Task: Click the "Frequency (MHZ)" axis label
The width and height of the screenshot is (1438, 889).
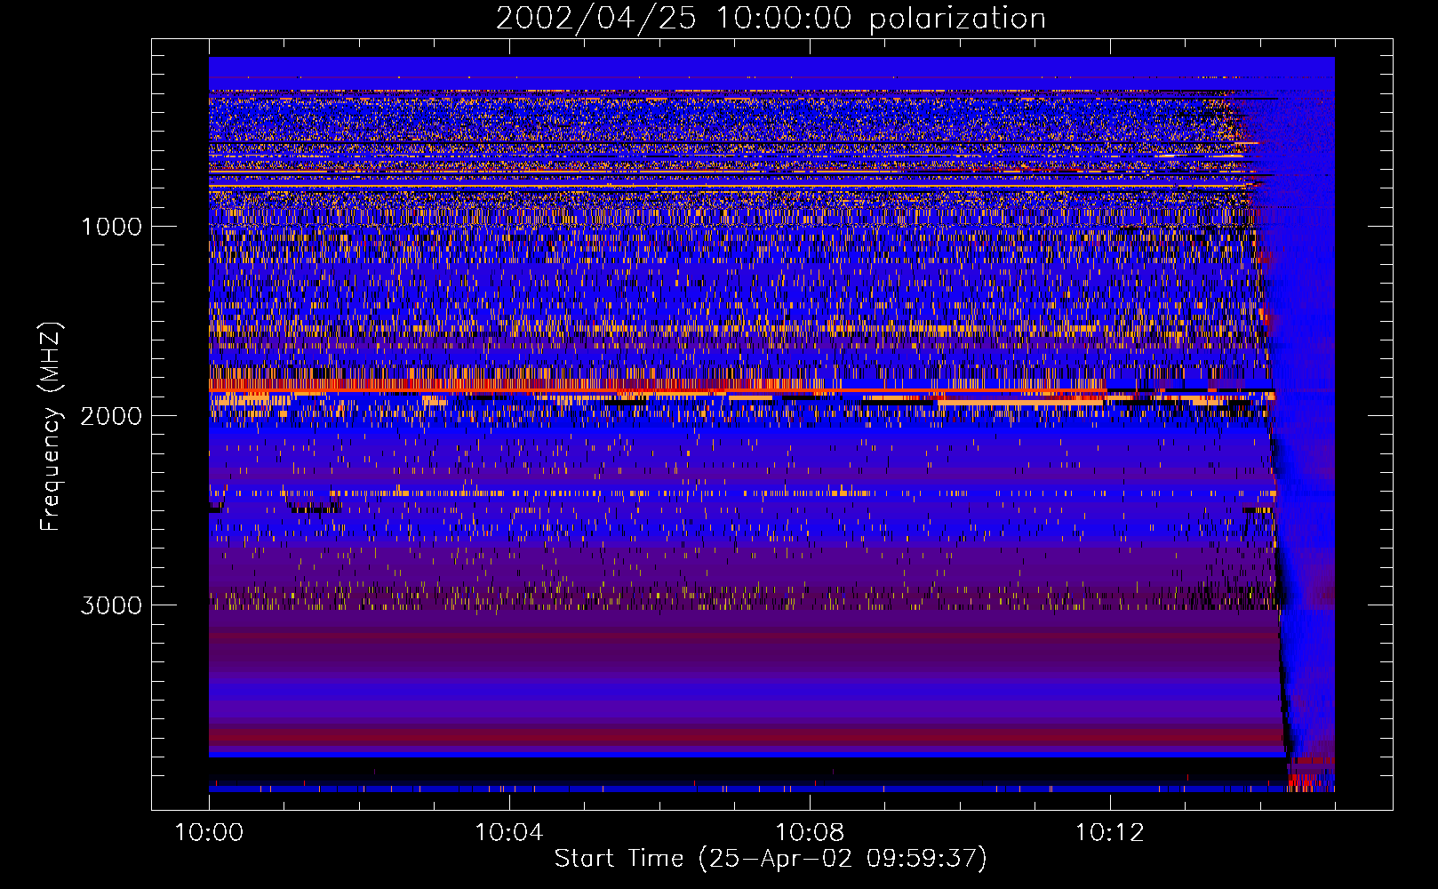Action: pyautogui.click(x=51, y=427)
